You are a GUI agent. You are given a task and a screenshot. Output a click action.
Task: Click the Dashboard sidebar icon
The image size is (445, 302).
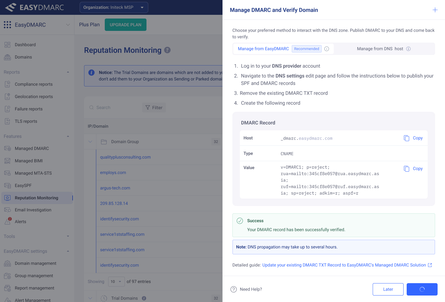[7, 45]
